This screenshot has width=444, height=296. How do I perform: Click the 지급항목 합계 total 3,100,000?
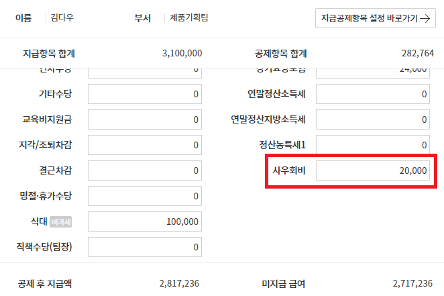tap(182, 53)
